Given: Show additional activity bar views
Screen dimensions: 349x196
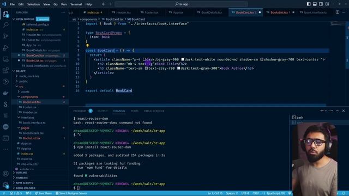Looking at the screenshot, I should [5, 149].
